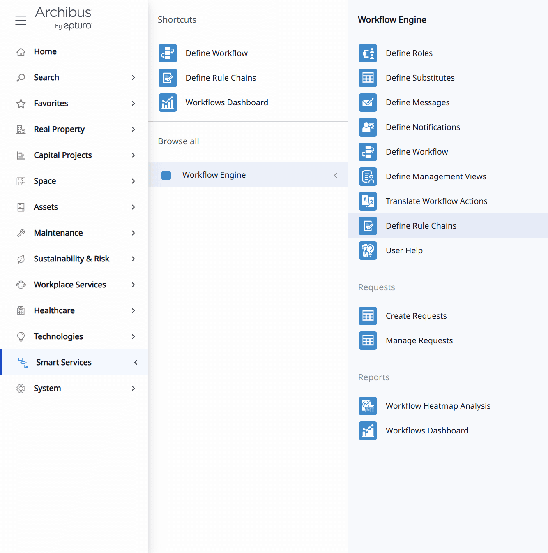
Task: Click Define Rule Chains icon under Shortcuts
Action: click(x=168, y=78)
